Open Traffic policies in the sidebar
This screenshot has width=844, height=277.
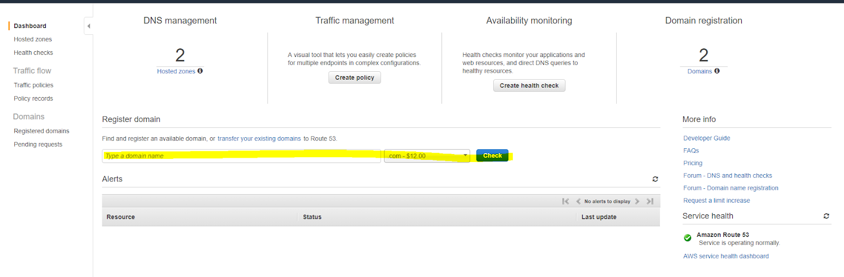(33, 85)
